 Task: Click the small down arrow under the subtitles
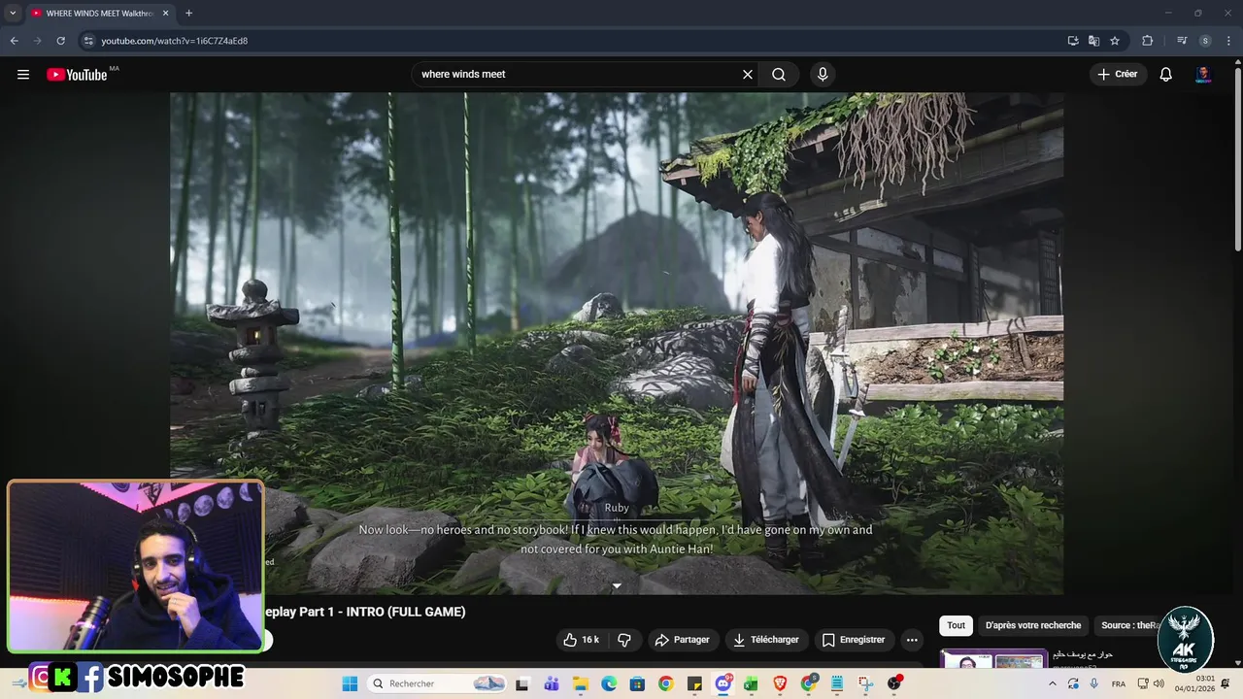coord(617,586)
